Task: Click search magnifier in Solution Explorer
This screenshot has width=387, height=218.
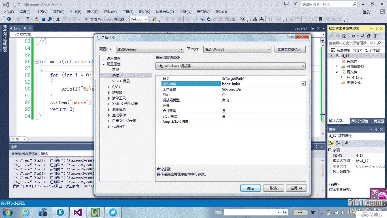Action: tap(379, 43)
